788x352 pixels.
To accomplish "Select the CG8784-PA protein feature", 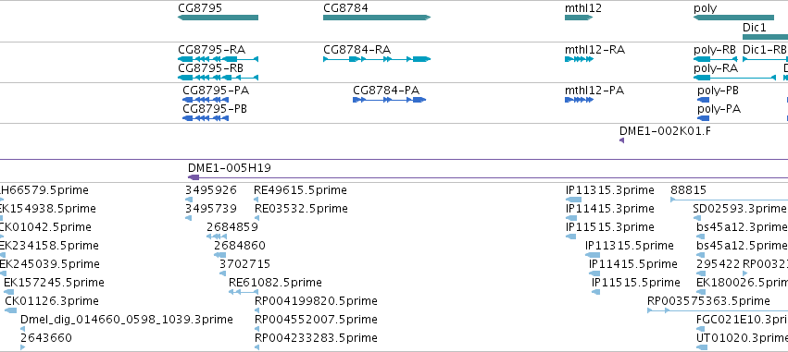I will 390,100.
